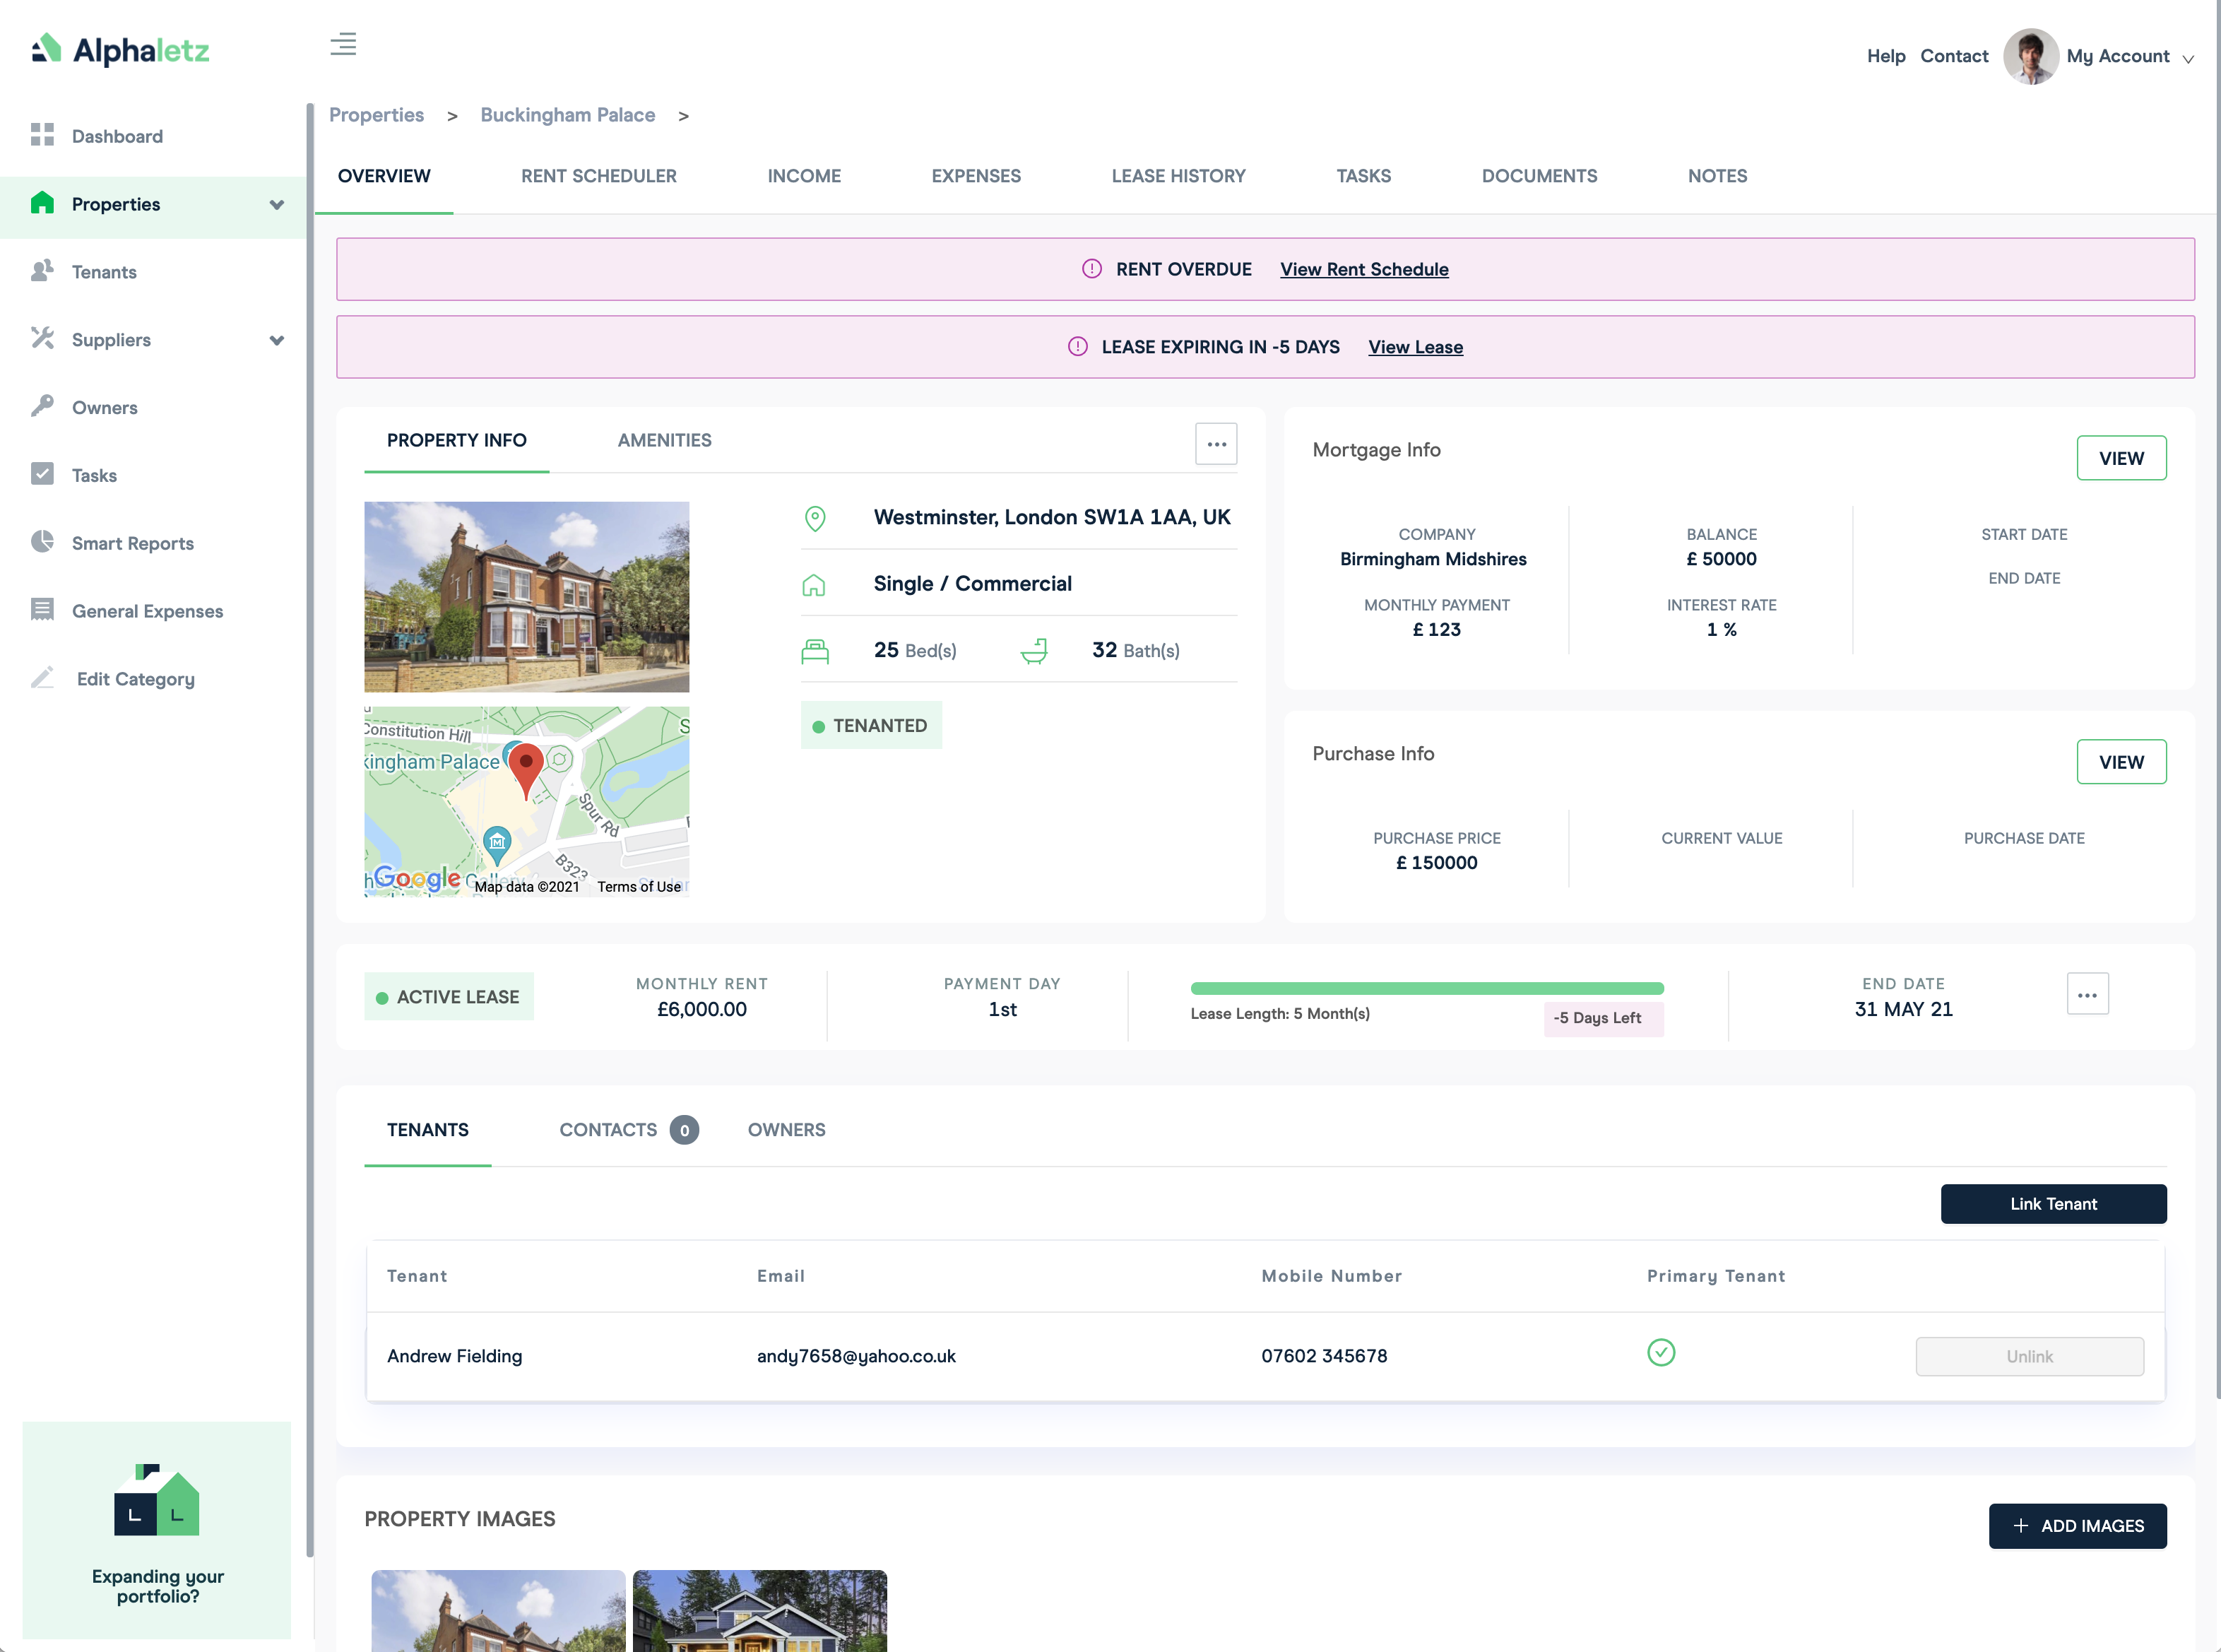Select the Amenities tab

(664, 440)
